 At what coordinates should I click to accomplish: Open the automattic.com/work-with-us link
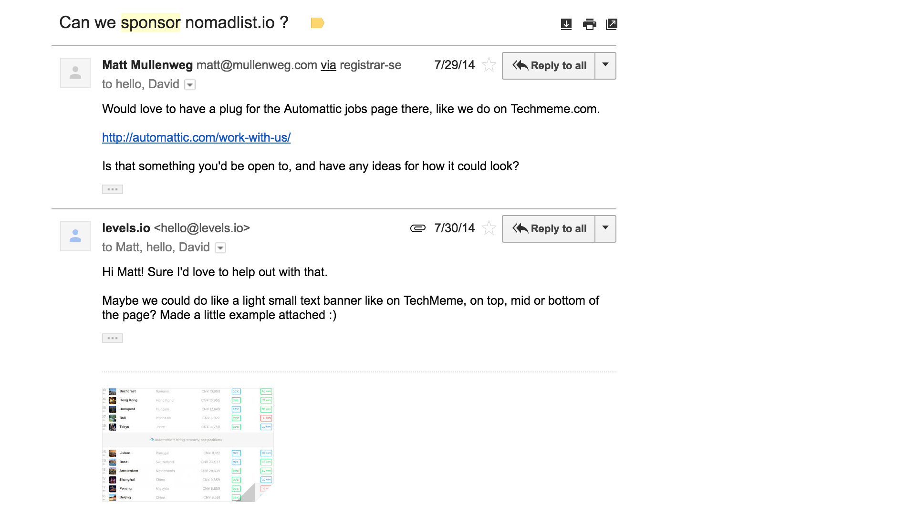click(196, 137)
